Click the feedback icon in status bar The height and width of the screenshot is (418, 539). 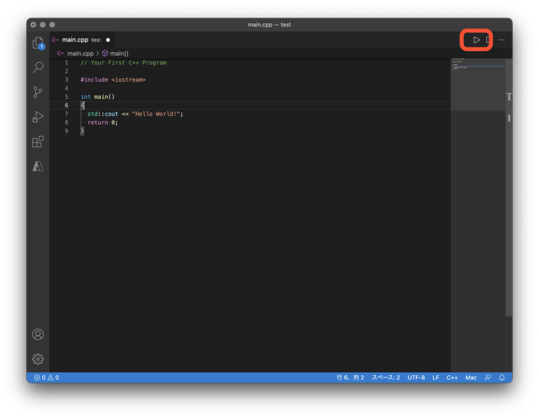tap(488, 377)
